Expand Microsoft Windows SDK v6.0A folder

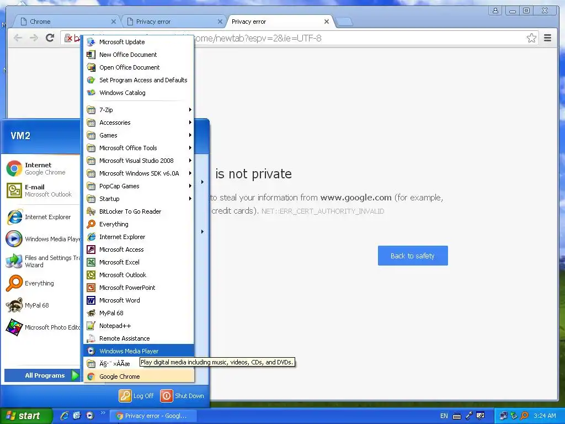138,173
